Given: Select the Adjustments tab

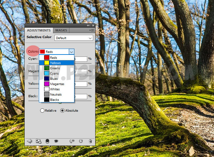Looking at the screenshot, I should (39, 31).
